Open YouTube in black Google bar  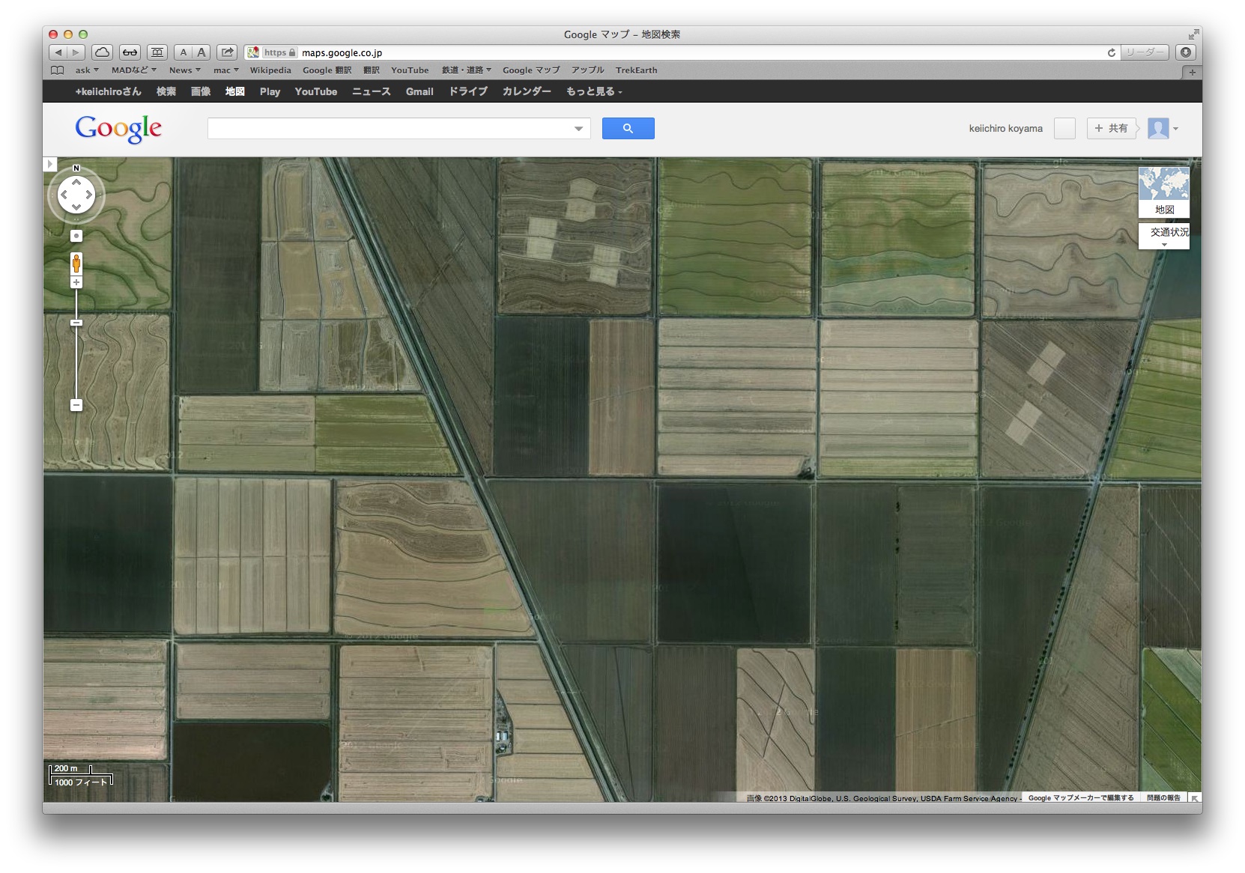pos(316,91)
